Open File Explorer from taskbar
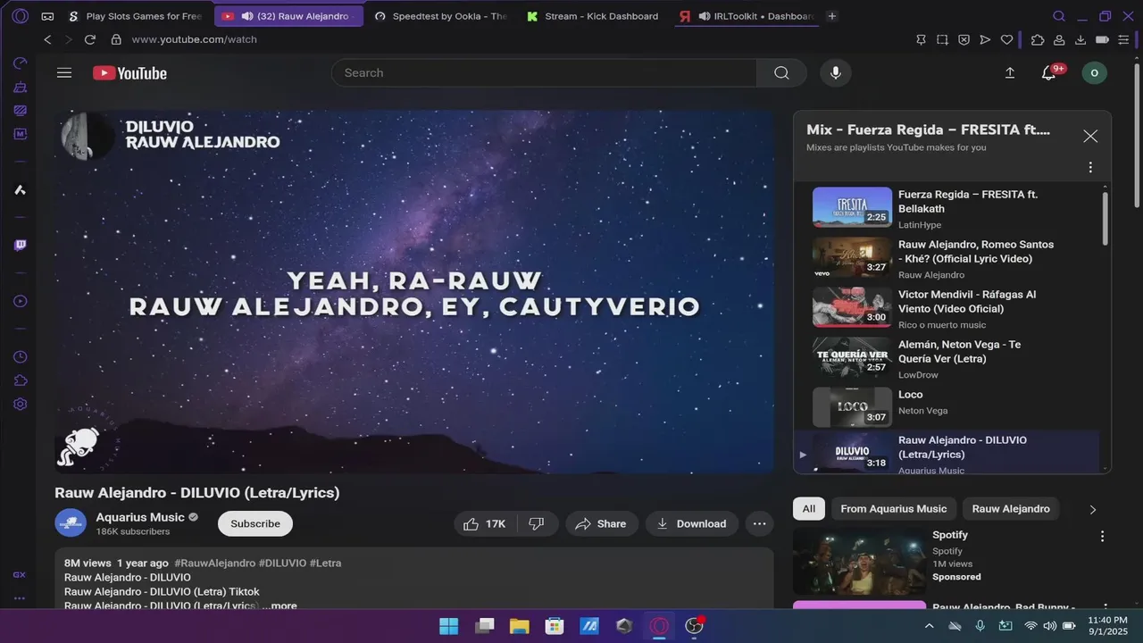1143x643 pixels. pyautogui.click(x=520, y=626)
